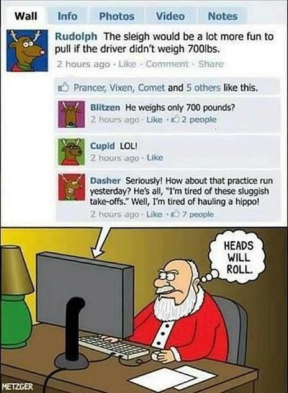Like Cupid's LOL comment

(155, 157)
